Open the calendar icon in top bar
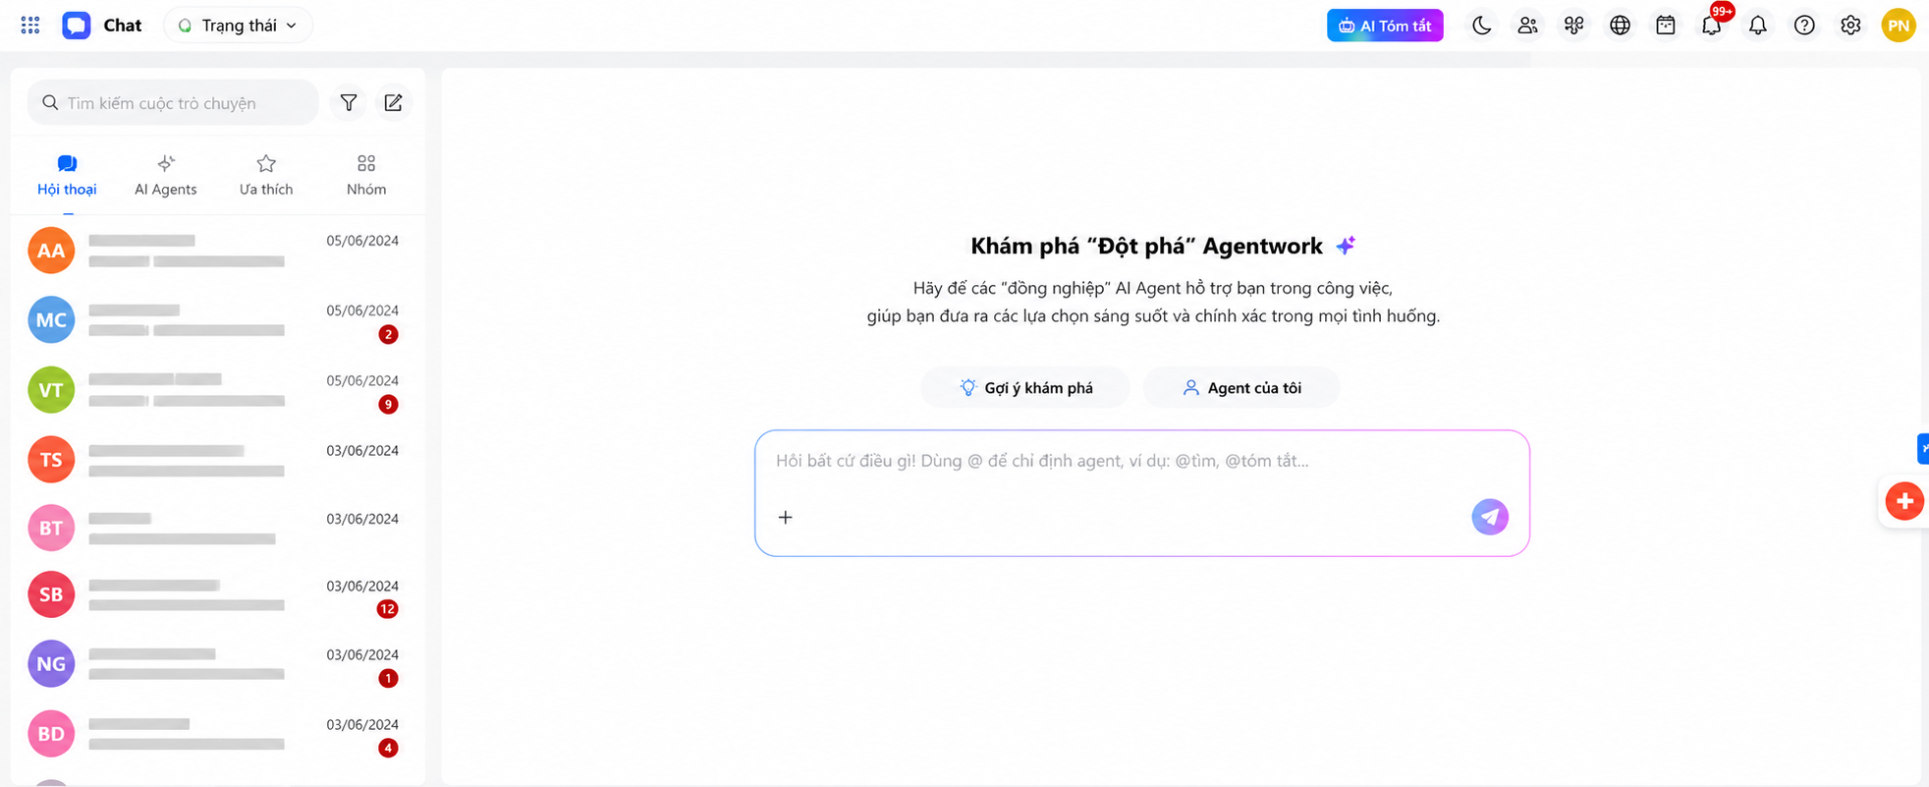 tap(1666, 26)
